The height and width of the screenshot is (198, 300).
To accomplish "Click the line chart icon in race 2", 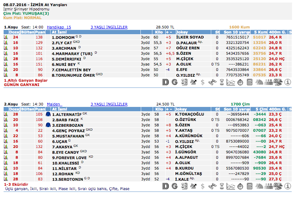I will point(231,186).
